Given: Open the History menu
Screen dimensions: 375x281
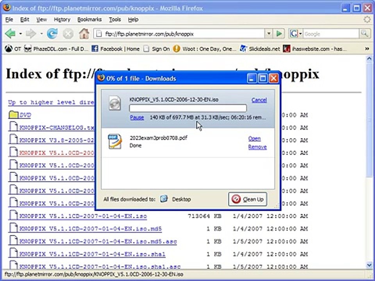Looking at the screenshot, I should click(x=62, y=20).
